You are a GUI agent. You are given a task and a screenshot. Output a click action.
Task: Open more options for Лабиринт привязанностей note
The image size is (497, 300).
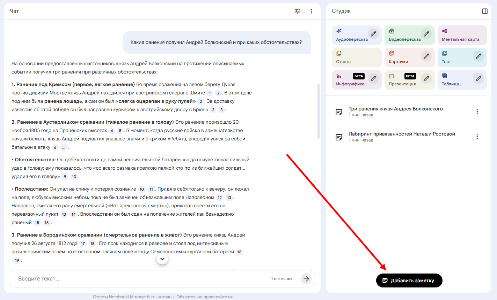pos(477,137)
